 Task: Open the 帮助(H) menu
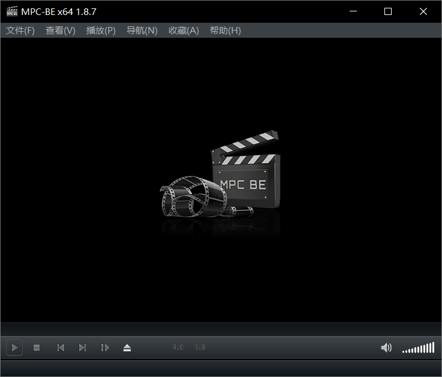click(225, 31)
